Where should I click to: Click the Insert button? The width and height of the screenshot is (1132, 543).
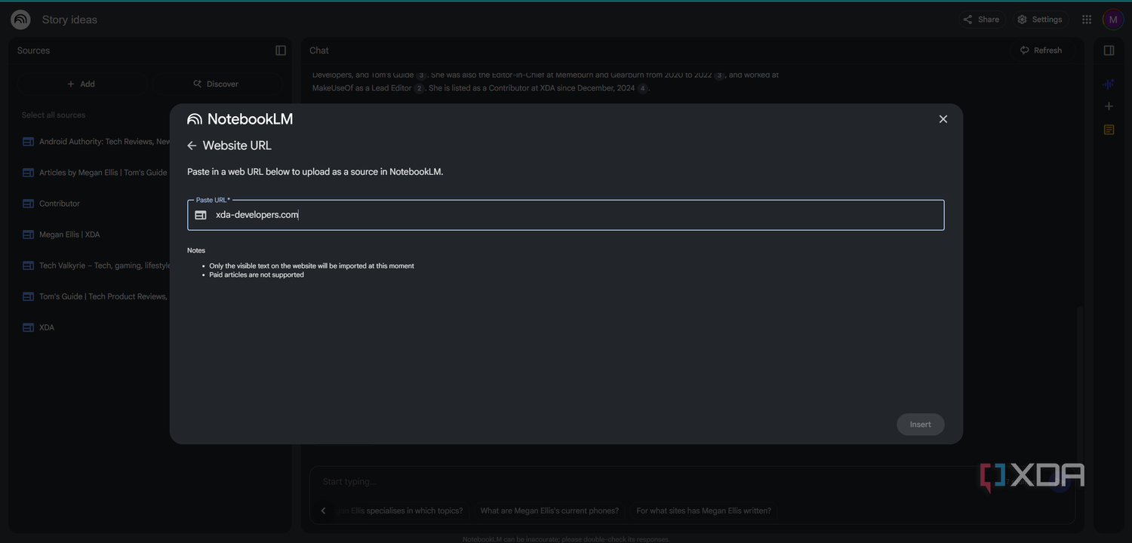click(920, 425)
